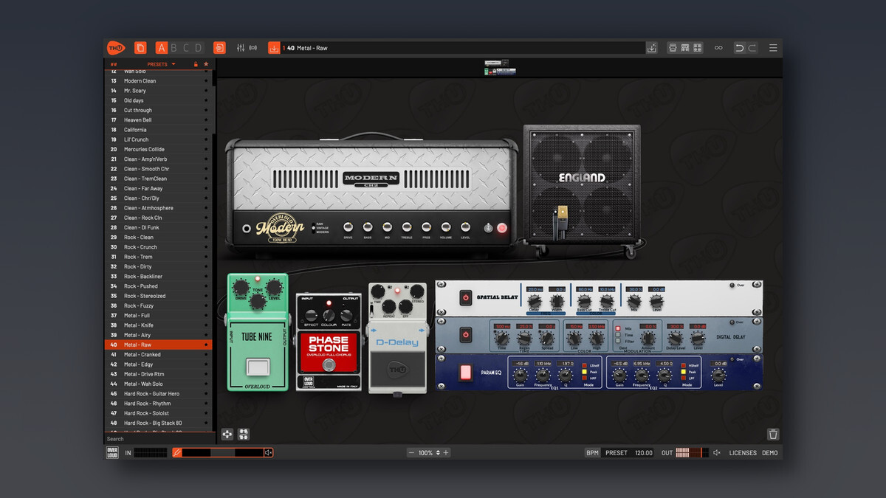Click the export icon at preset name end
Viewport: 886px width, 498px height.
tap(651, 48)
